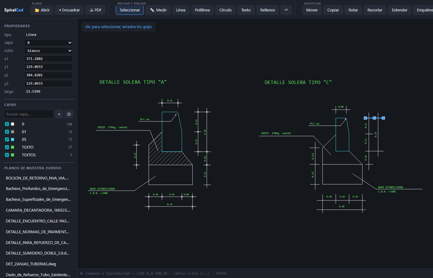
Task: Click title DETALLE SOLERA TIPO "A"
Action: point(133,82)
